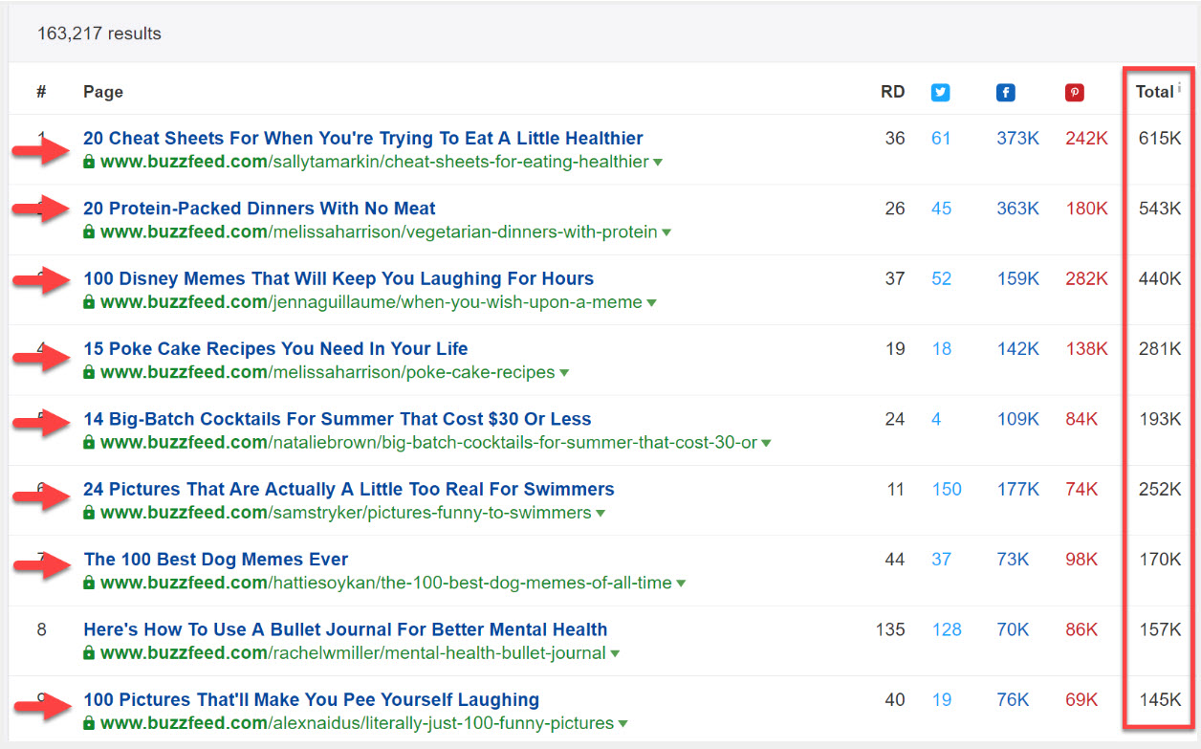Viewport: 1201px width, 749px height.
Task: Click the lock icon by poke-cake-recipes URL
Action: [89, 373]
